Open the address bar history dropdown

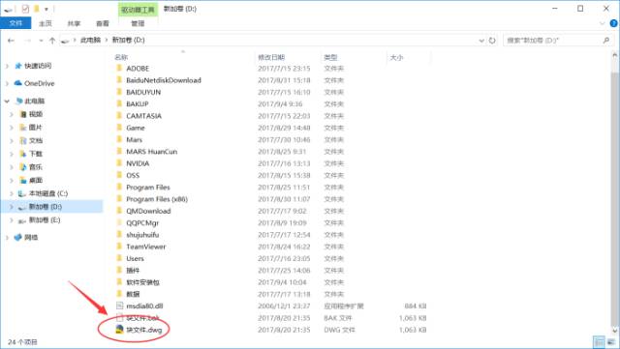[481, 41]
